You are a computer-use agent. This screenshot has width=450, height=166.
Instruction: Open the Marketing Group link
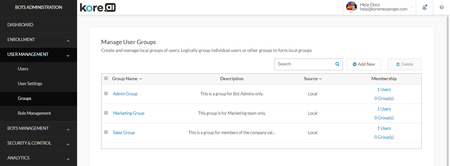128,113
